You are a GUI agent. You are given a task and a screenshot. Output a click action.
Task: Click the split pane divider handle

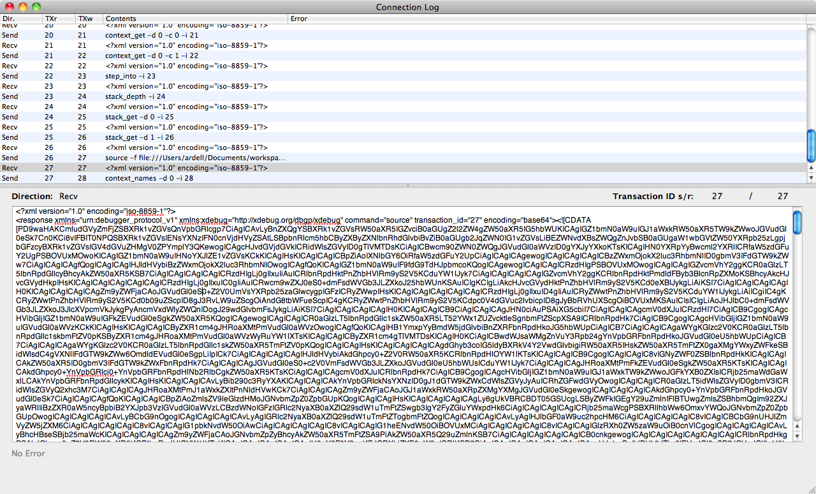pos(408,185)
